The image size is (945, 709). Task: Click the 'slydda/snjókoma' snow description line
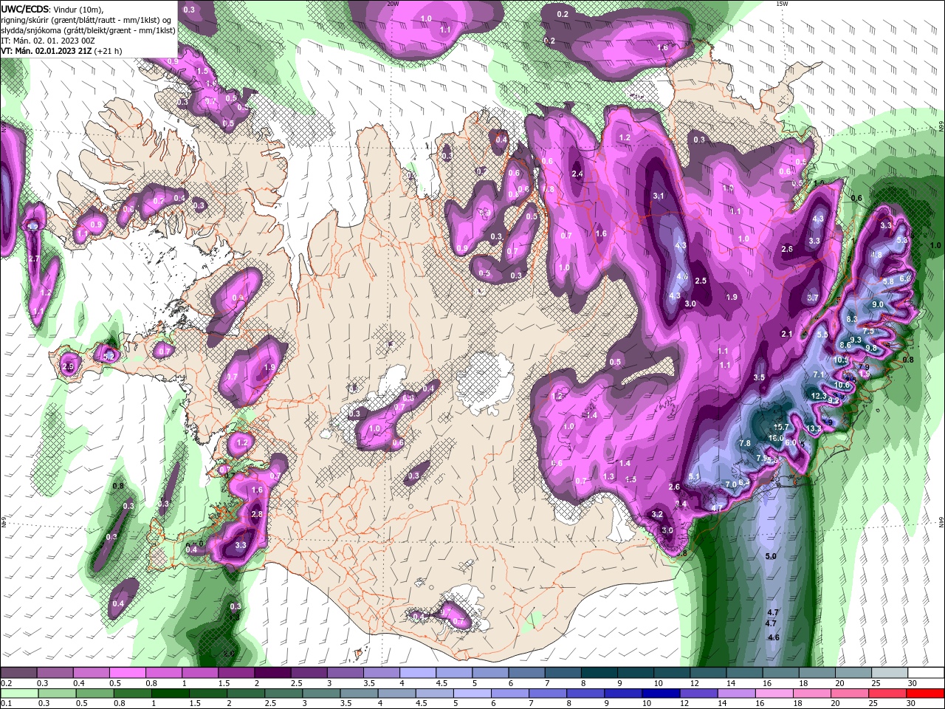coord(88,30)
